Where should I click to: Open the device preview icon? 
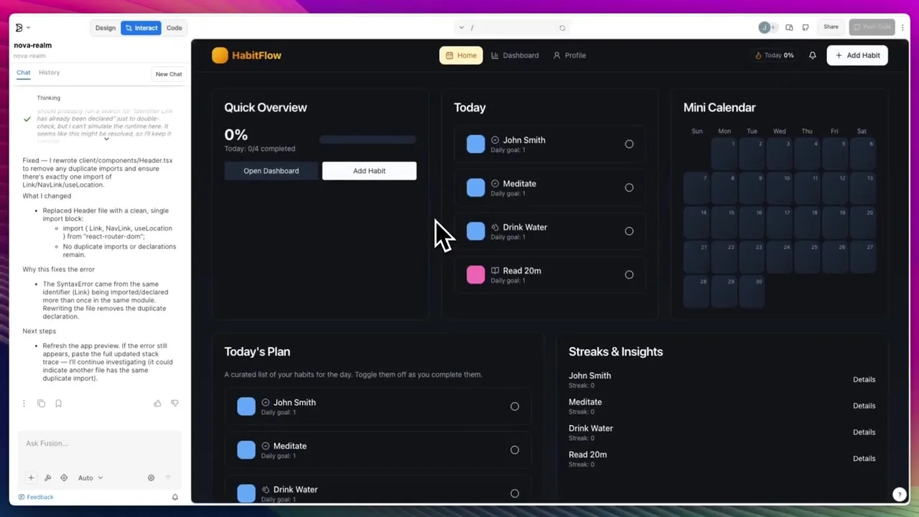coord(789,27)
